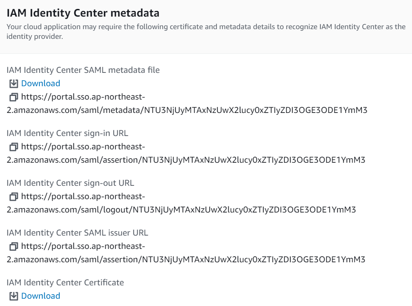
Task: Click the download icon for SAML metadata file
Action: [14, 83]
